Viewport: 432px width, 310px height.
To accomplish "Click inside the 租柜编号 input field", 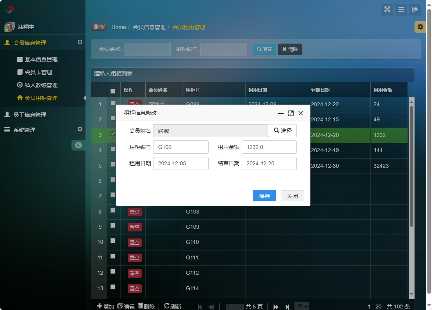I will pyautogui.click(x=223, y=49).
